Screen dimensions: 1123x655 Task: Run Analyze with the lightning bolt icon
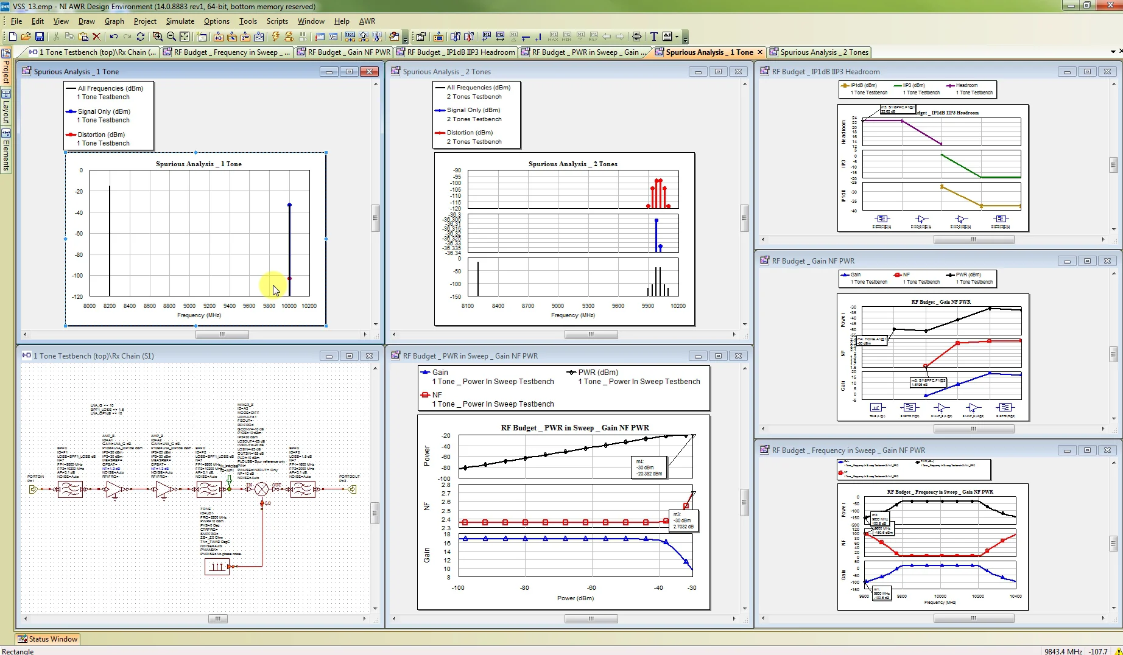pyautogui.click(x=276, y=37)
